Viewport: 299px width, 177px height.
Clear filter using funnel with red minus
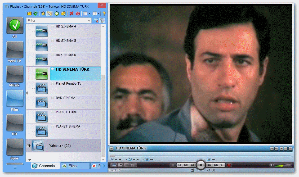point(96,20)
